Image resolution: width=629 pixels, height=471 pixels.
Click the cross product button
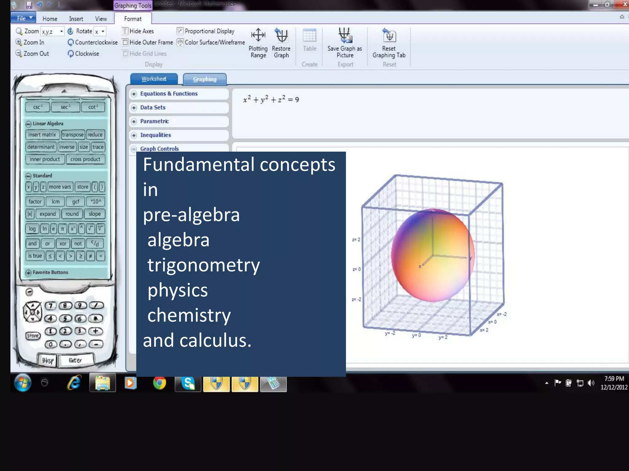click(x=85, y=159)
